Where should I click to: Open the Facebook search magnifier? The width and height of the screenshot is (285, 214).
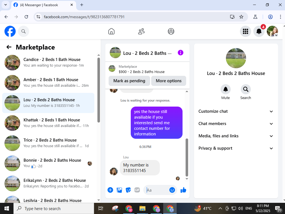pos(24,31)
